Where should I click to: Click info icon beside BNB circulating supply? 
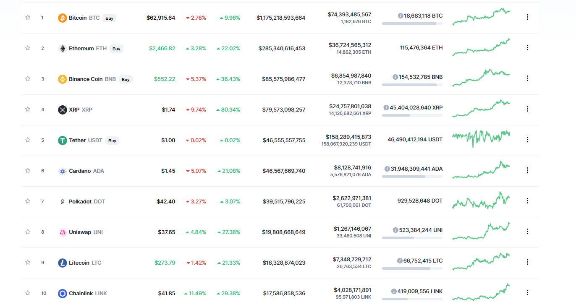coord(395,77)
